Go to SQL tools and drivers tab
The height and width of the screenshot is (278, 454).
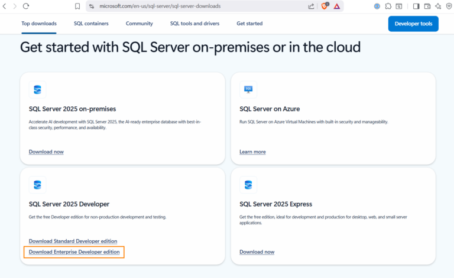194,24
